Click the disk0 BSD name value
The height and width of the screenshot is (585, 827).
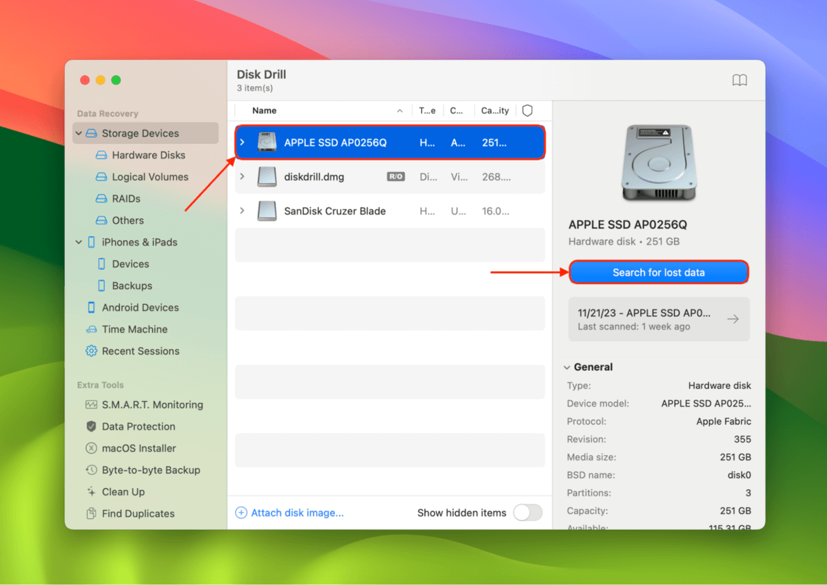[x=739, y=476]
